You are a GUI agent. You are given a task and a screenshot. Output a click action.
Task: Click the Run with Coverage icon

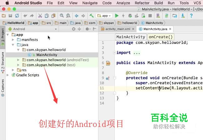pos(137,16)
